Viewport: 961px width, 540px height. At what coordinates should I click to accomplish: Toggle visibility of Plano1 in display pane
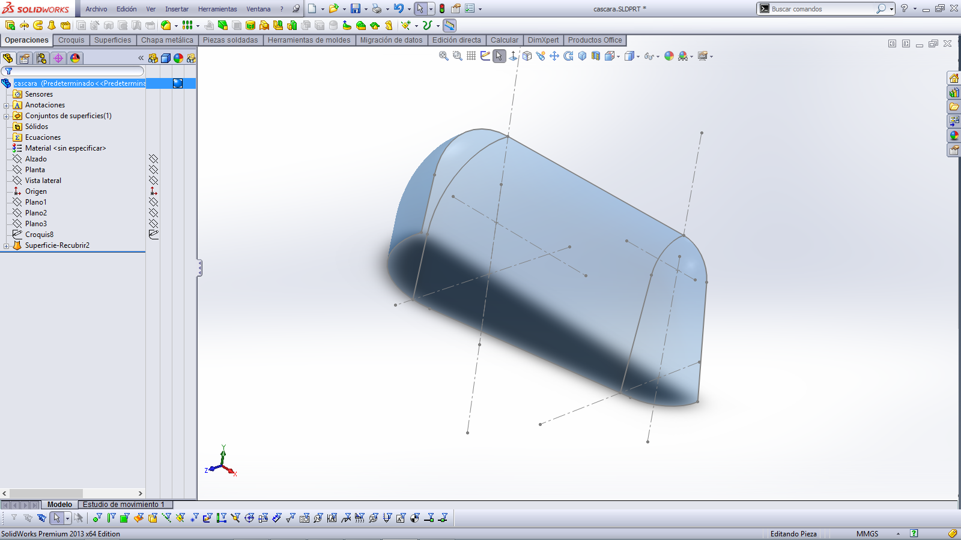[x=153, y=202]
